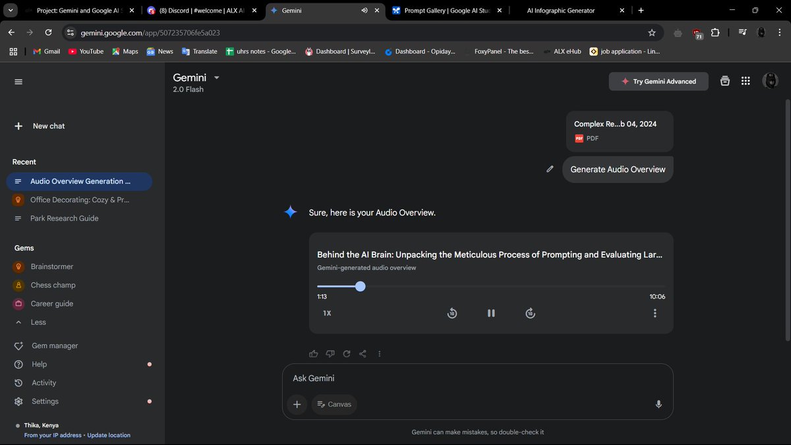Open the Gmail bookmark
The image size is (791, 445).
coord(47,51)
